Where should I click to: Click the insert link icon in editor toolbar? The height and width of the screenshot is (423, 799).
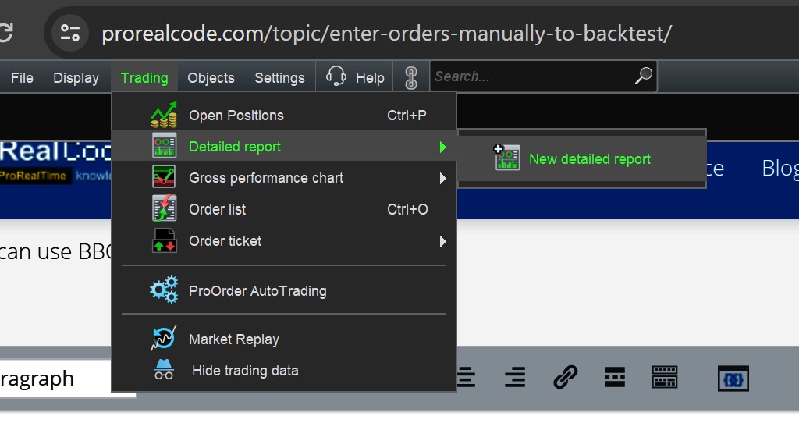coord(564,378)
